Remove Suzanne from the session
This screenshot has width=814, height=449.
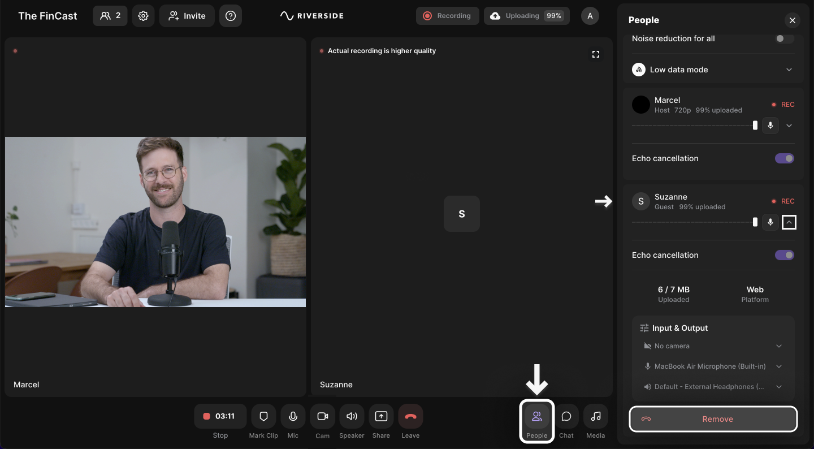tap(713, 419)
